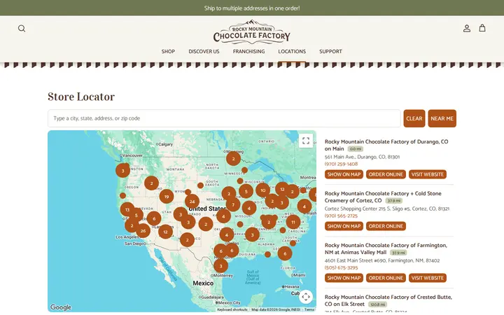This screenshot has width=504, height=315.
Task: Select cluster marker 5 near Wisconsin
Action: [246, 191]
